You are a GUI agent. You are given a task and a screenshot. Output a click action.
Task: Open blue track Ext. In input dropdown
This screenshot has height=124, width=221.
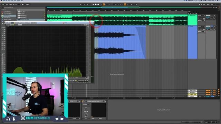(201, 26)
